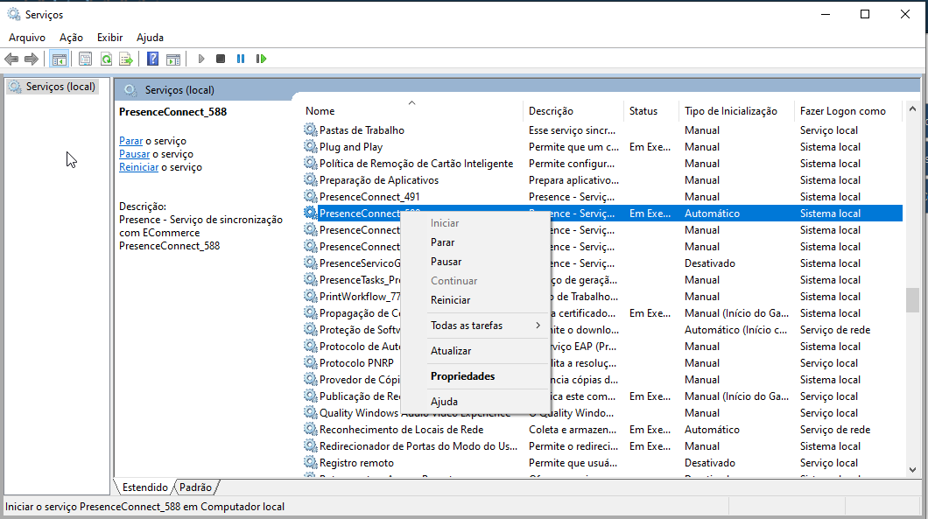
Task: Click Desativado in the PresenceServico row
Action: (710, 263)
